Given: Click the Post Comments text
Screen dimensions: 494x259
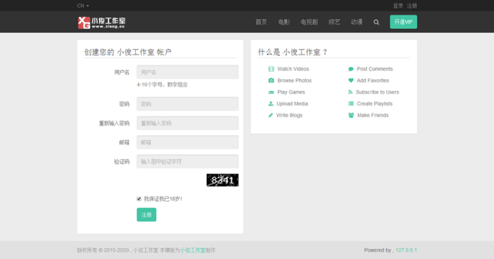Looking at the screenshot, I should (x=375, y=69).
